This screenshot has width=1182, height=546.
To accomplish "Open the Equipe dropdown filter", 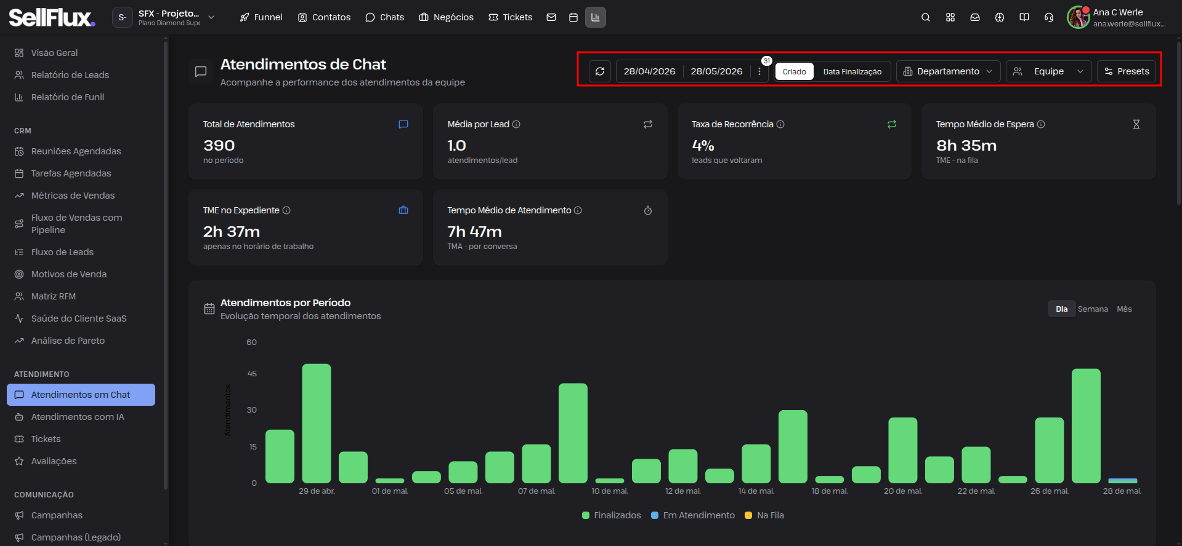I will (1048, 71).
